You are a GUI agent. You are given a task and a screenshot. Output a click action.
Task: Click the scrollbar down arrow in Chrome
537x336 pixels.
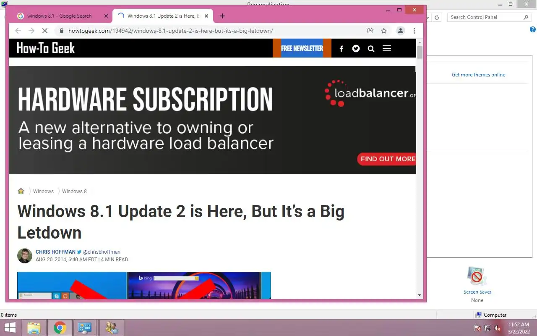[420, 295]
